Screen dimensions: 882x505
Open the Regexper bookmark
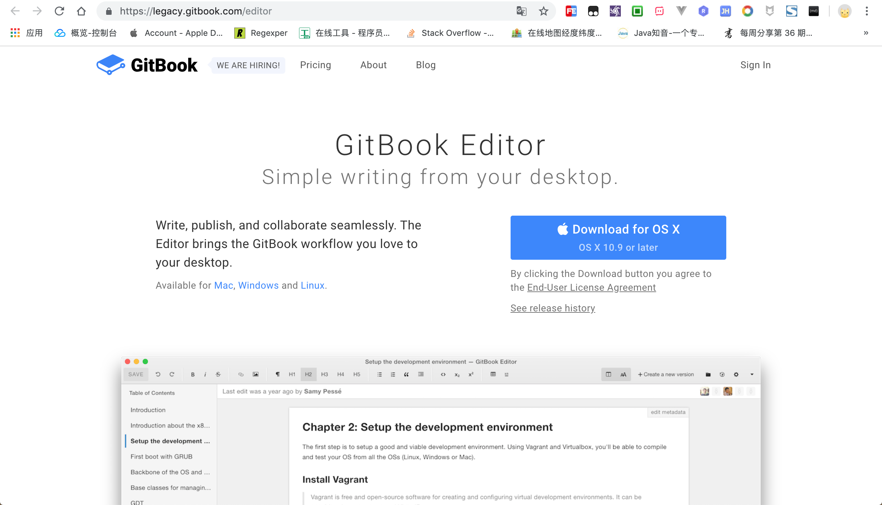pos(261,33)
